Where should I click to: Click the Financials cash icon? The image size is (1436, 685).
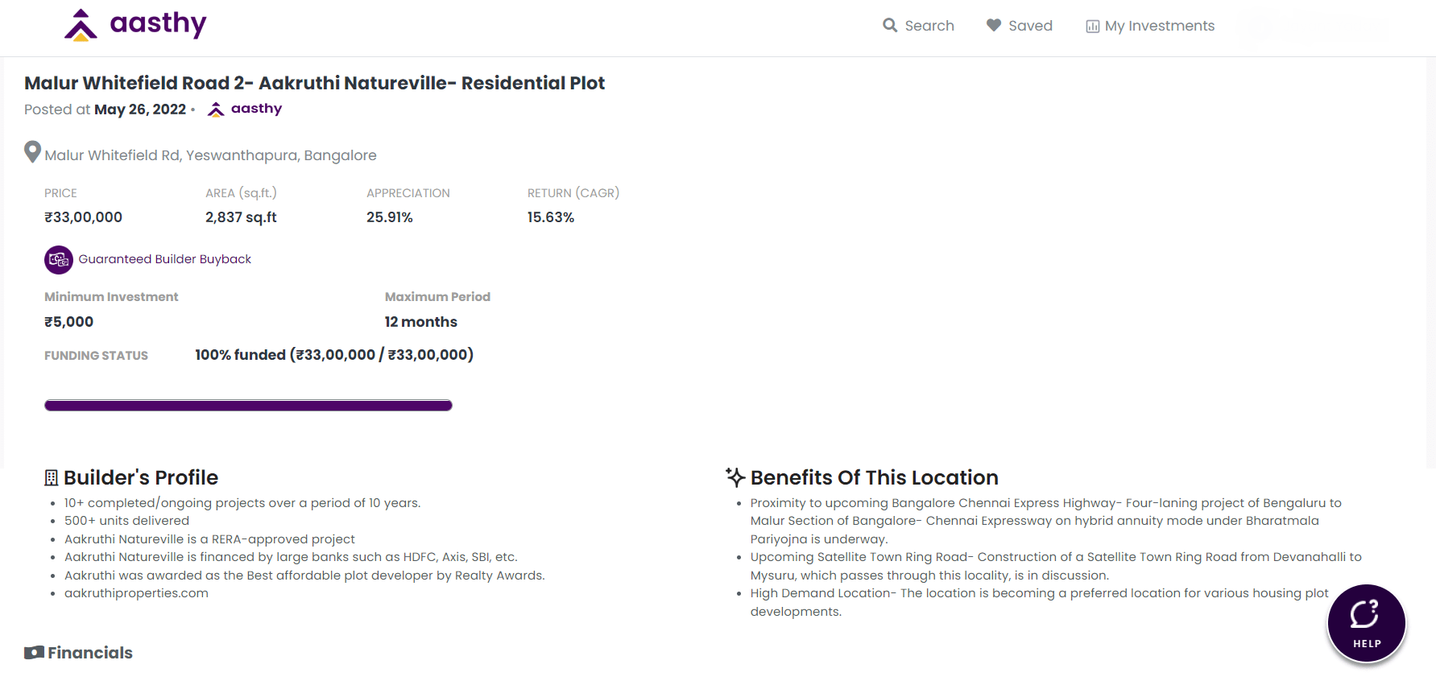[34, 652]
